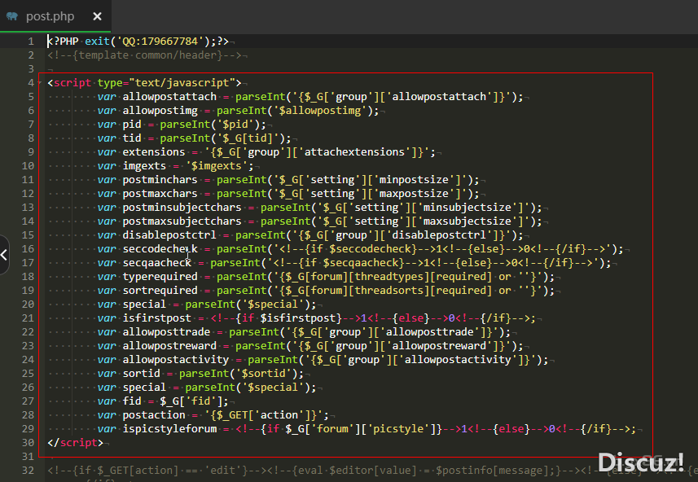Click variable name secqaacheck on line 17
Viewport: 698px width, 482px height.
(x=157, y=263)
